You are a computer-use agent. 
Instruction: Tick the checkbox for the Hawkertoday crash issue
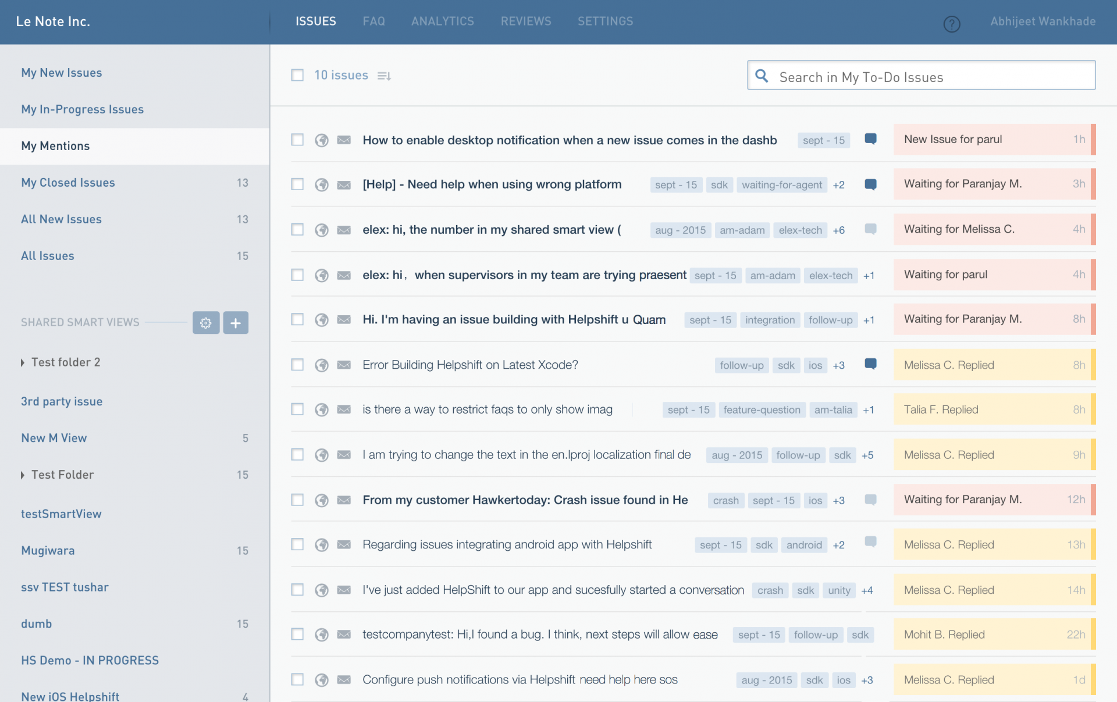[297, 500]
